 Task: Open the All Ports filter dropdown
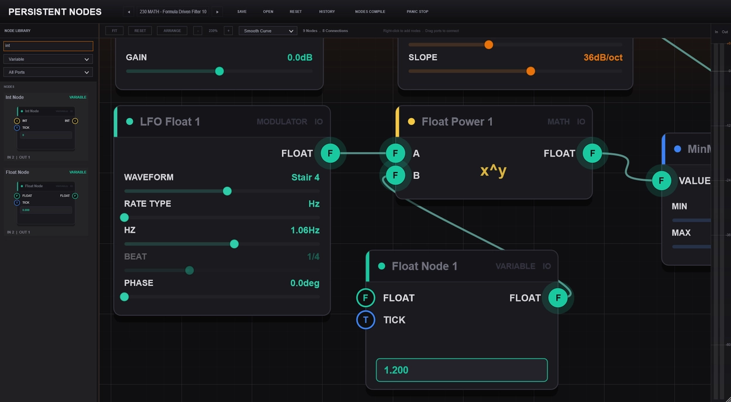pos(48,72)
